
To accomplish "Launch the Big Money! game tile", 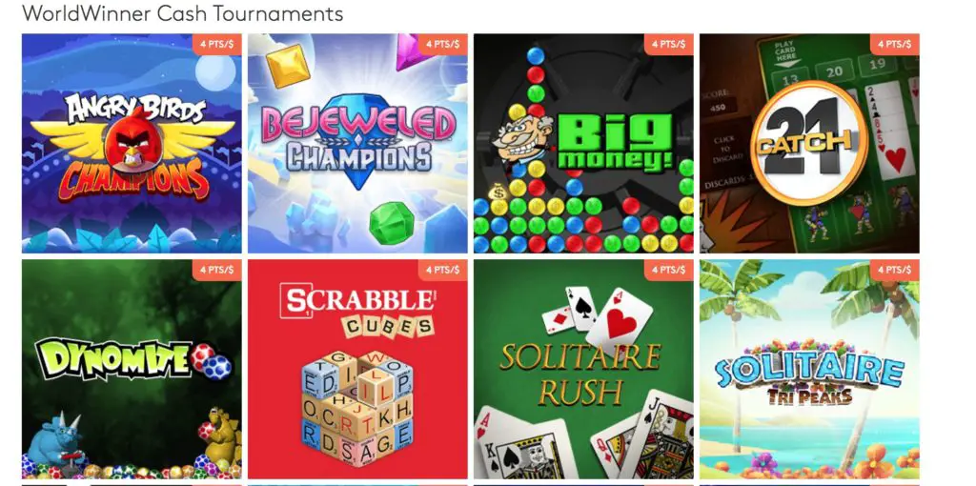I will pos(583,143).
